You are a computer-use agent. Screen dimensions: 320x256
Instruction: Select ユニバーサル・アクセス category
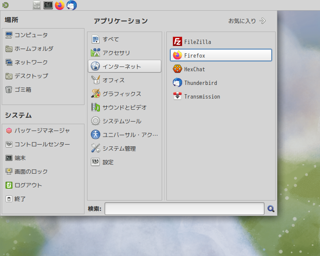(125, 135)
